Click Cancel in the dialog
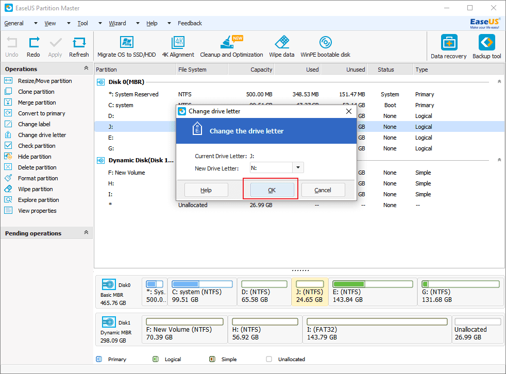 point(323,190)
